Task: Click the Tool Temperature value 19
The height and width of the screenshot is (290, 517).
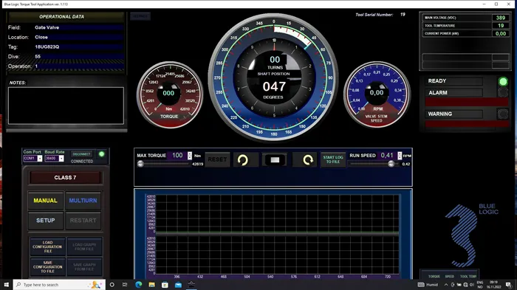Action: coord(501,26)
